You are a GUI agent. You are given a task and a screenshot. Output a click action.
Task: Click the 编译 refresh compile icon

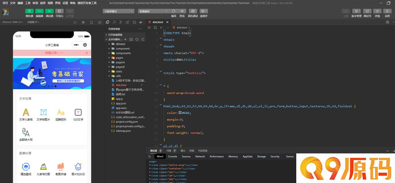(174, 11)
